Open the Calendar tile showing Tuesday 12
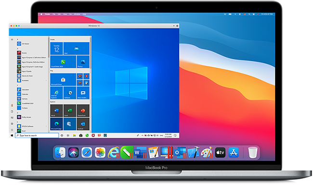Image resolution: width=313 pixels, height=185 pixels. pyautogui.click(x=56, y=49)
